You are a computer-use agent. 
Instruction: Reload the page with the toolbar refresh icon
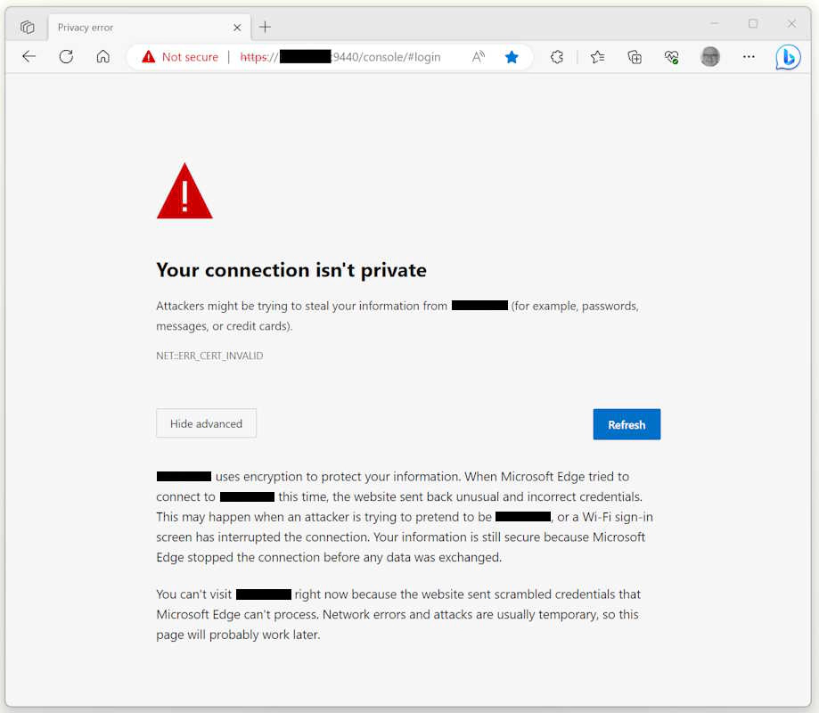pos(66,57)
